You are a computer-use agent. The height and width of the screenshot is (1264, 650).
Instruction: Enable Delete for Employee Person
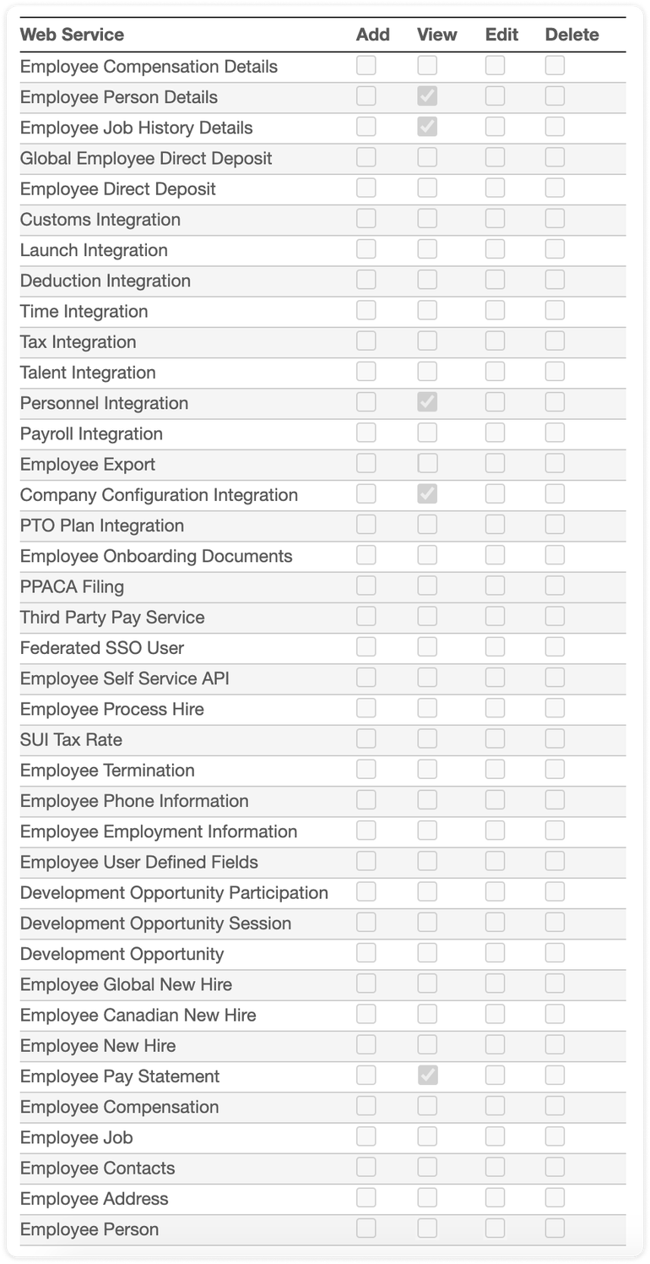click(x=555, y=1228)
